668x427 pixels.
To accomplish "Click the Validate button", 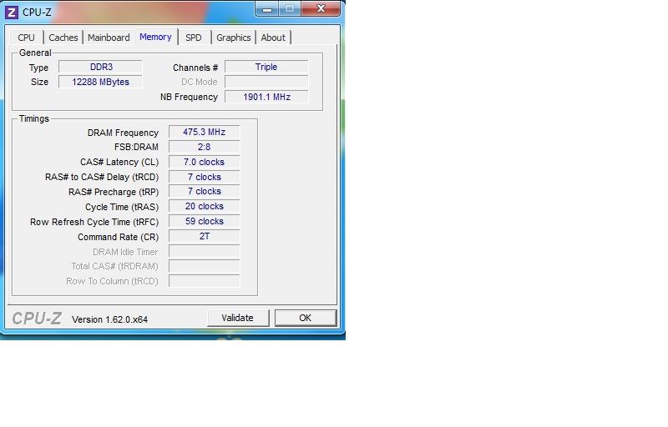I will point(238,318).
